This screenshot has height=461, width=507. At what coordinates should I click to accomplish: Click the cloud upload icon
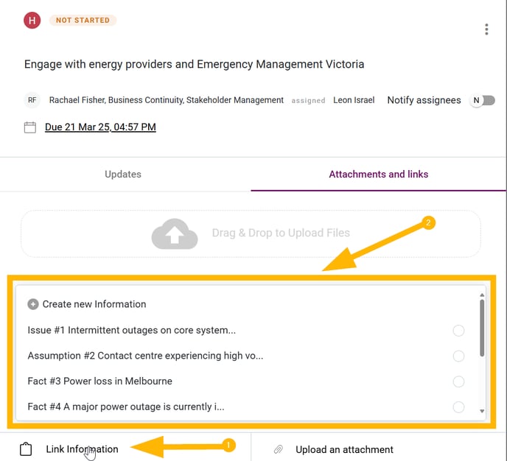175,234
